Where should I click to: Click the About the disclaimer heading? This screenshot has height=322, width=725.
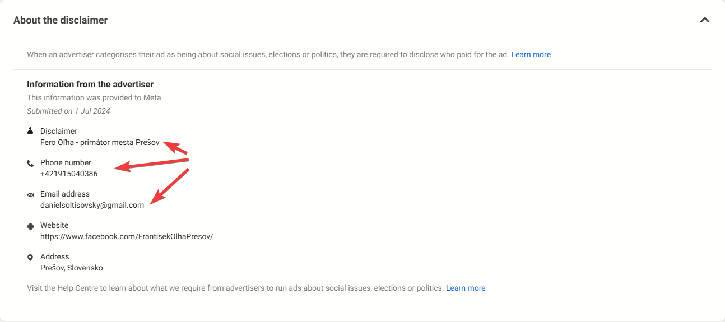point(61,20)
